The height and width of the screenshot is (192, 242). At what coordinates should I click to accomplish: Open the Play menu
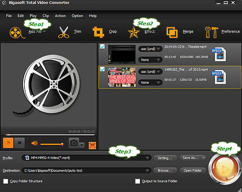33,16
